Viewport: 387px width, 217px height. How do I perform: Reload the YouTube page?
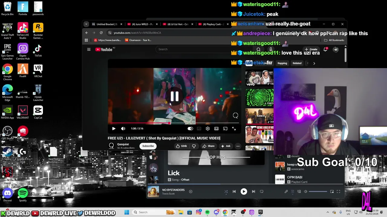(101, 33)
